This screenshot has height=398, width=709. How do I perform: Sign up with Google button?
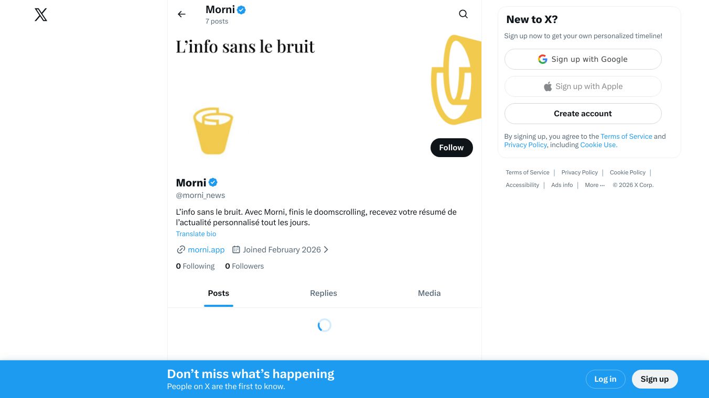pos(583,59)
